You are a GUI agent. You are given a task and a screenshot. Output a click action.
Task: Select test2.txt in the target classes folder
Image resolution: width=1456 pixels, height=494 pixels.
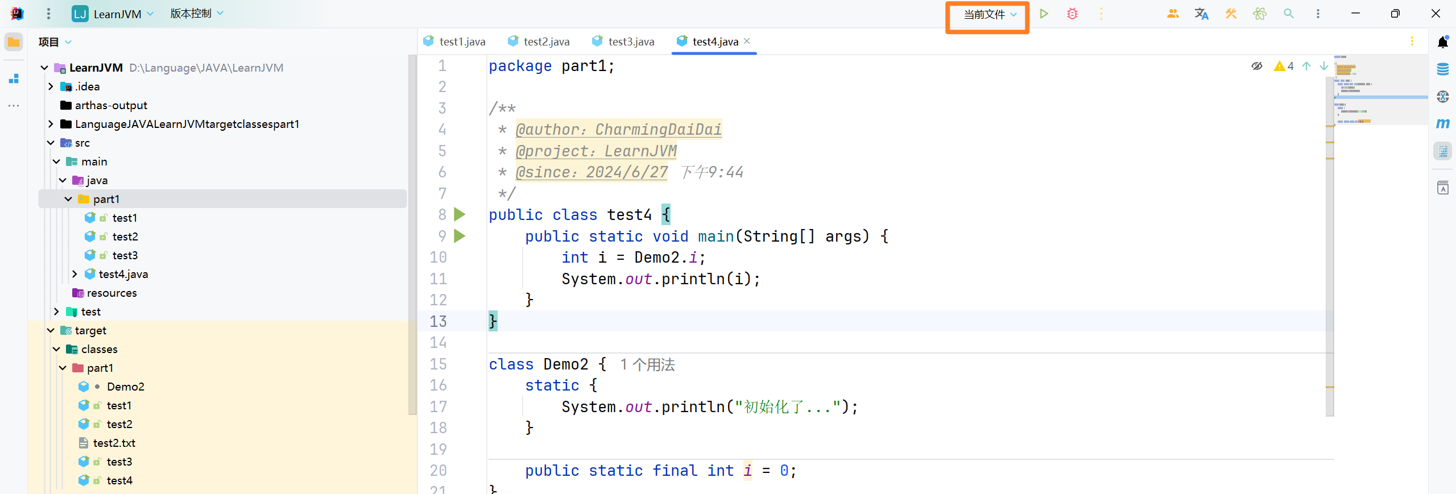pos(114,443)
